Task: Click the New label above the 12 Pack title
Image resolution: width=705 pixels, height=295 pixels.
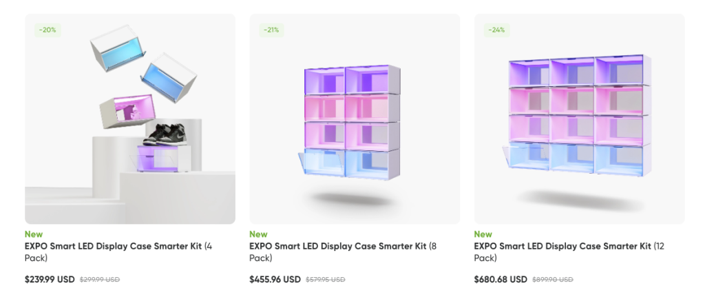Action: click(483, 234)
